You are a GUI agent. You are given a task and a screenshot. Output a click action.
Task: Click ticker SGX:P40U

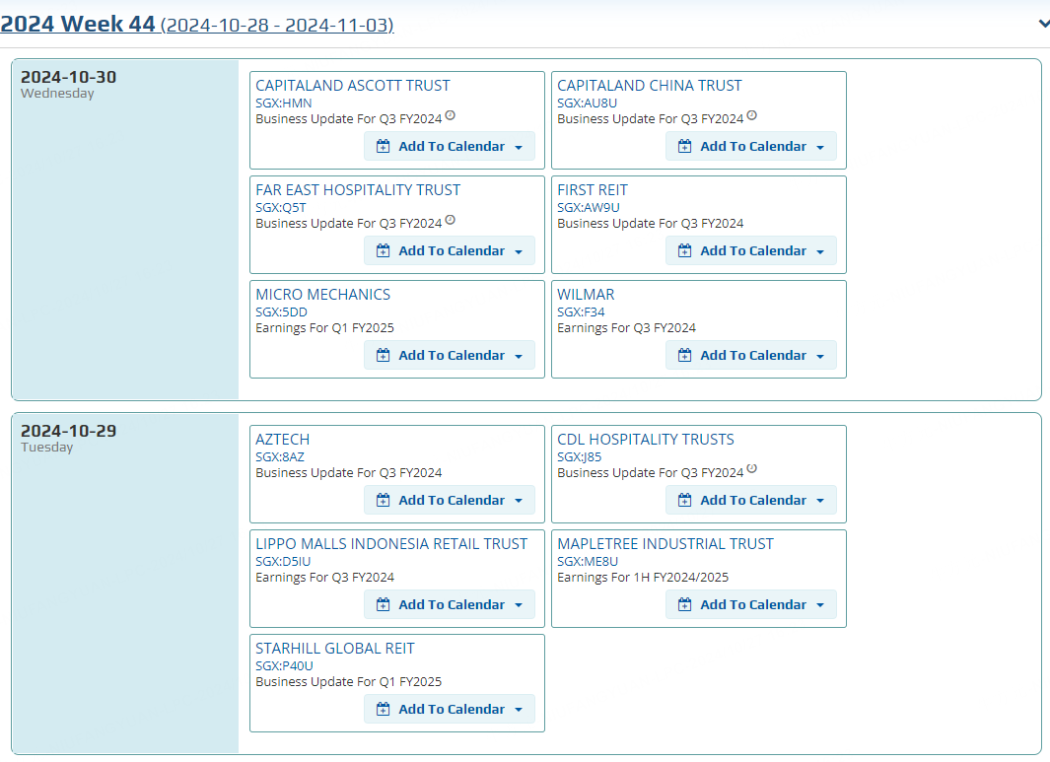[284, 665]
